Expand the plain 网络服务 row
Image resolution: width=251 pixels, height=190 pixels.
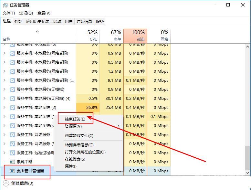[5, 135]
